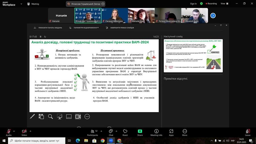Restart the presentation timer
This screenshot has width=256, height=144.
[45, 37]
